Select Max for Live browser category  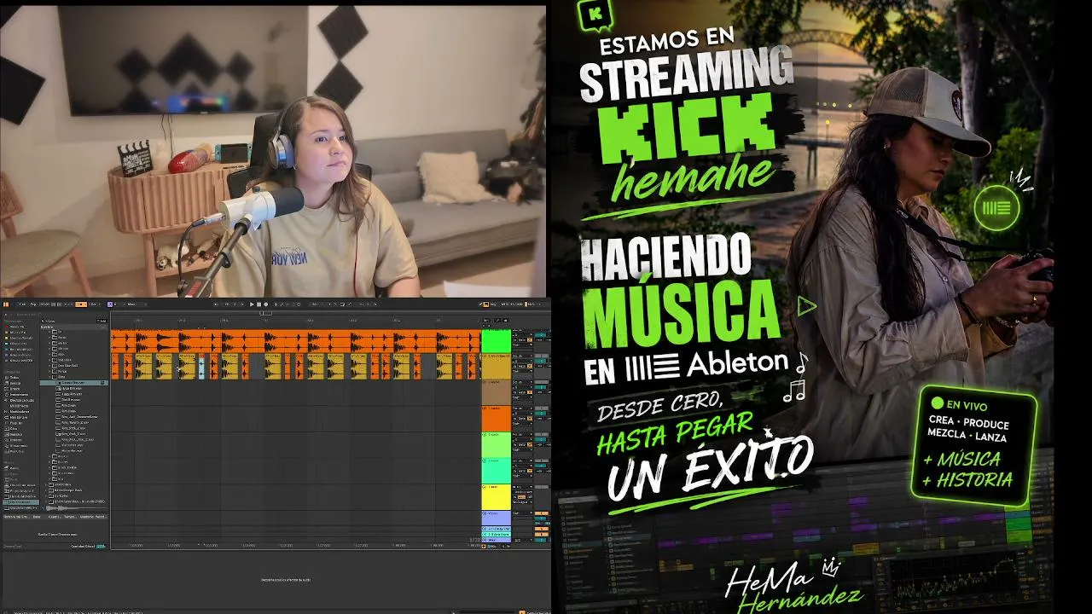[17, 416]
